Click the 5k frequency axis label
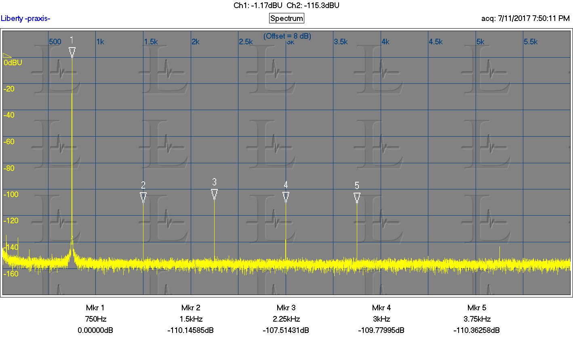 (x=480, y=42)
